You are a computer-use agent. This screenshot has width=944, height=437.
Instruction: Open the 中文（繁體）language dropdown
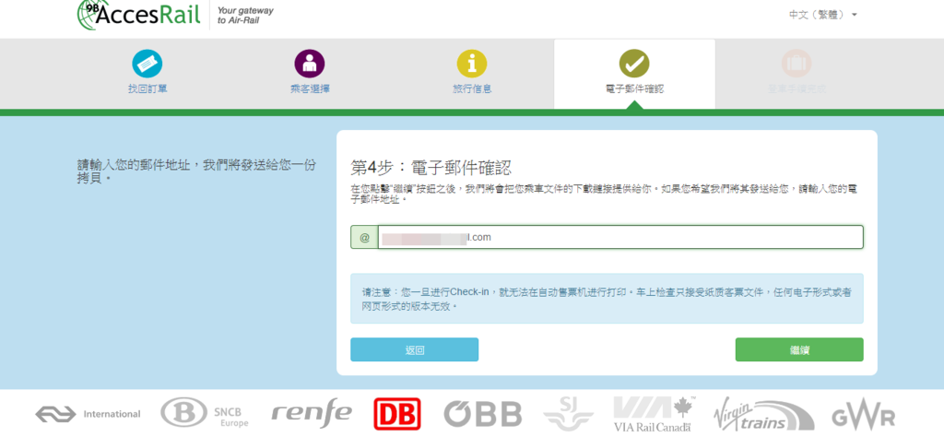tap(822, 15)
